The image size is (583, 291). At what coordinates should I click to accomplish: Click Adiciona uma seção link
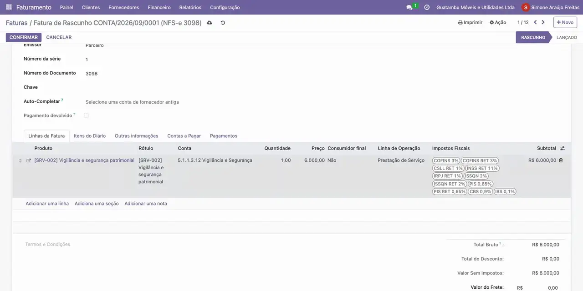[x=97, y=204]
